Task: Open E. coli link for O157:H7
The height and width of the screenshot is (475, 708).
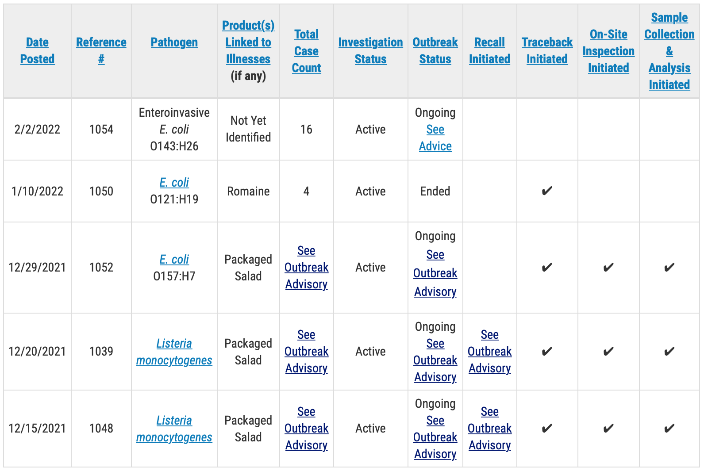Action: [174, 259]
